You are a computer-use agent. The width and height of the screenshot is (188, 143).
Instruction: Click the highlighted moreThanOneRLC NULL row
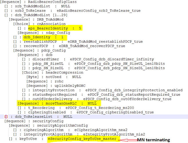click(59, 103)
